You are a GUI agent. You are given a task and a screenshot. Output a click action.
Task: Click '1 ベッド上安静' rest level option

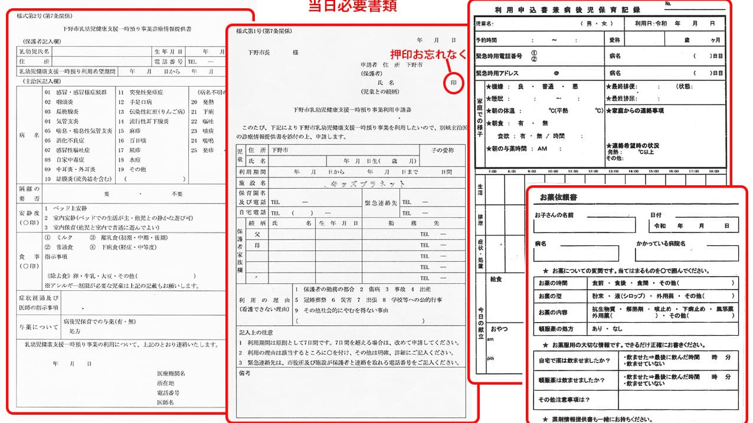[66, 208]
